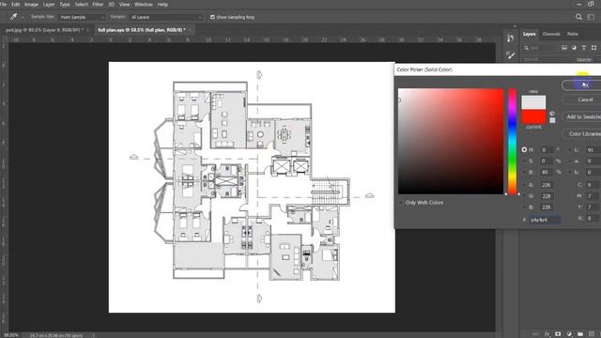Open the Select menu
The height and width of the screenshot is (338, 601).
point(82,4)
